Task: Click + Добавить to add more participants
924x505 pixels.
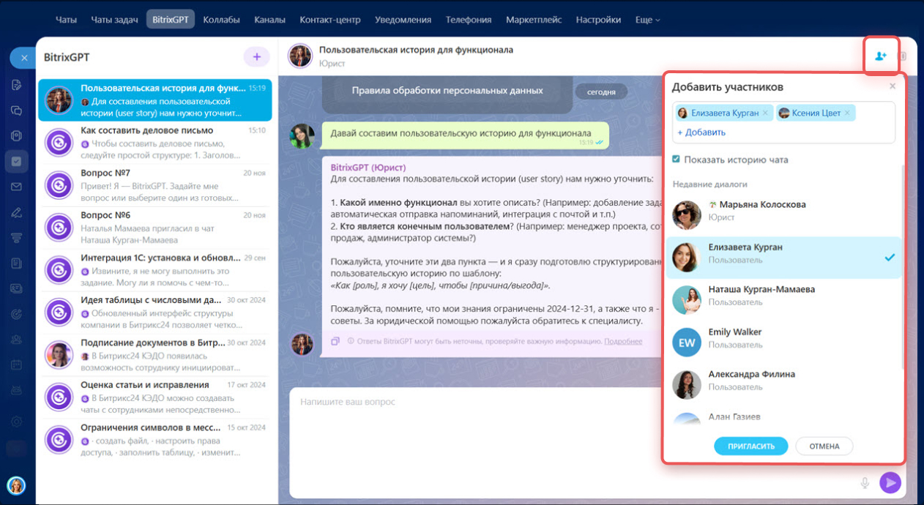Action: click(701, 132)
